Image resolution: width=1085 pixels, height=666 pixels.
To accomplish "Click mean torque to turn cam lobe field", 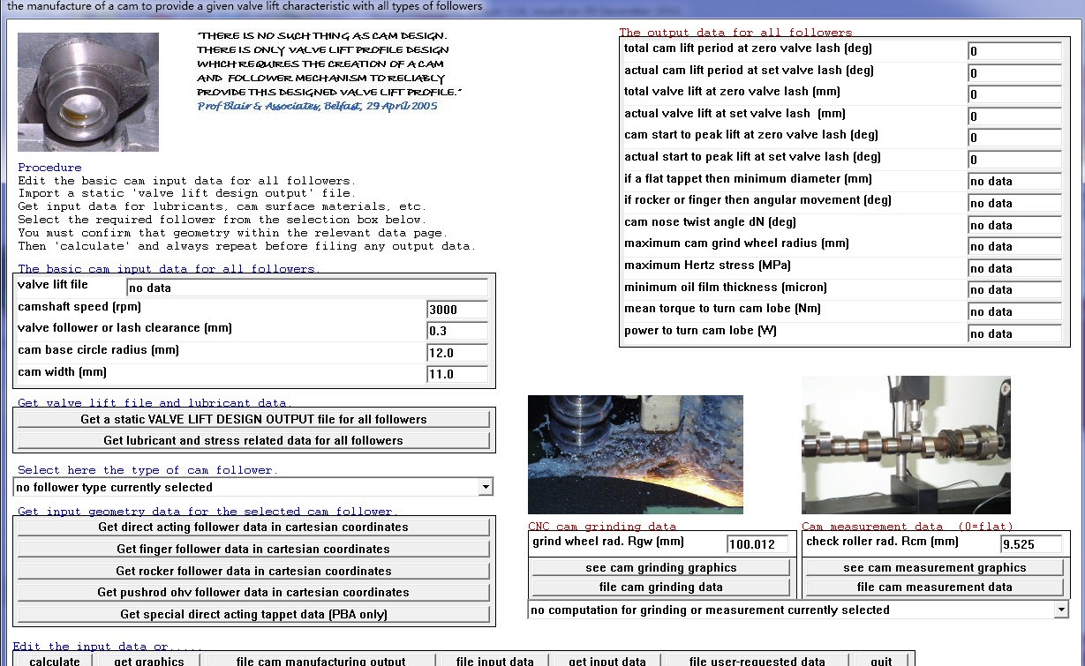I will [x=1014, y=311].
